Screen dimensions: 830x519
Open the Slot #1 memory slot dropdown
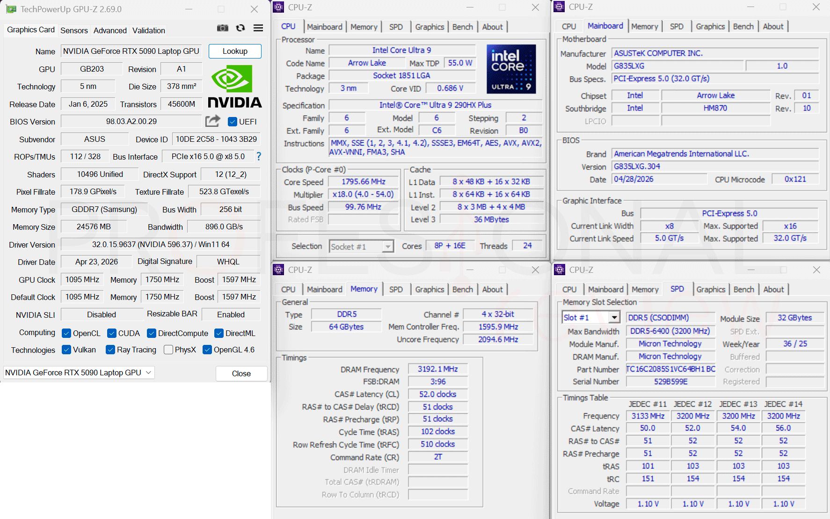(591, 317)
